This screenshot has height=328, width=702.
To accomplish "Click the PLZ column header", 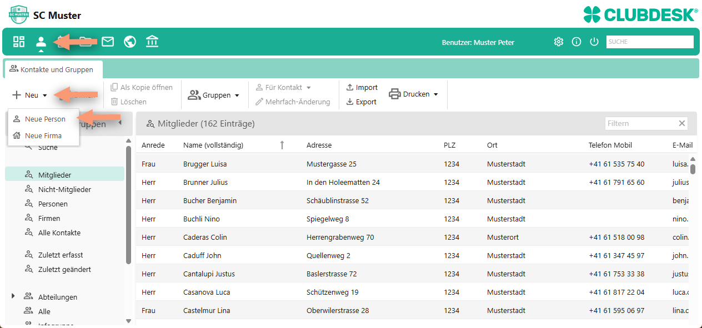I will point(449,145).
